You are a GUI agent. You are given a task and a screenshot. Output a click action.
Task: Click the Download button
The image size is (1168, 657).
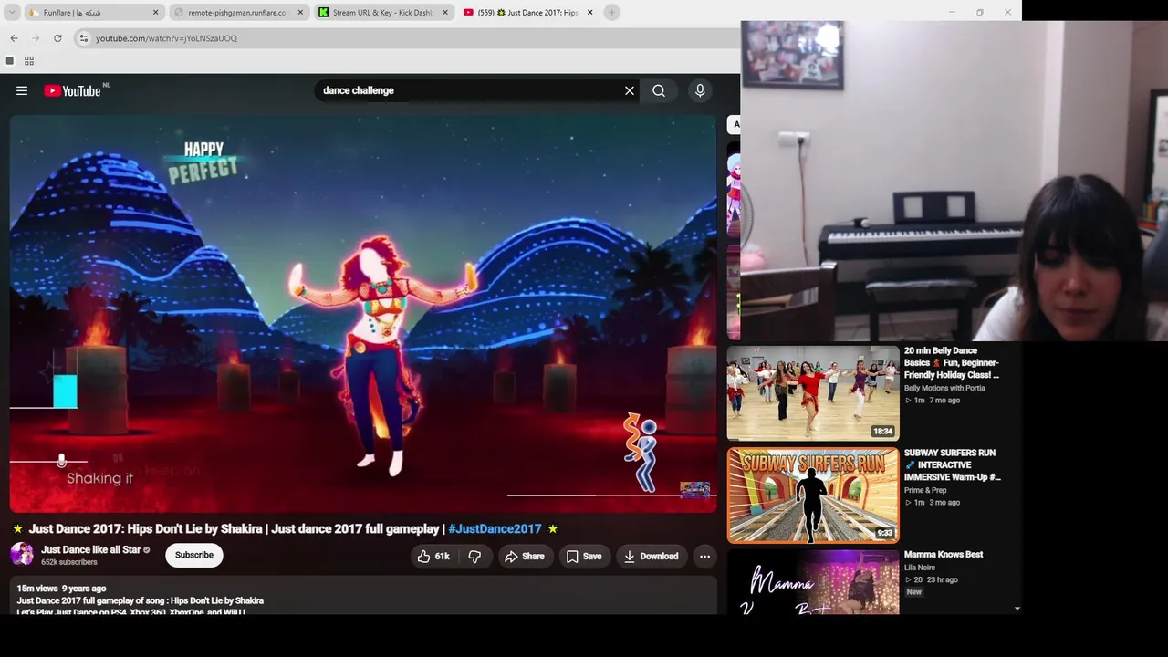tap(651, 556)
